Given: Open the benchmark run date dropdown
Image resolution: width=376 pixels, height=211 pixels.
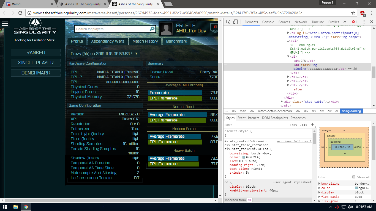Looking at the screenshot, I should coord(103,54).
